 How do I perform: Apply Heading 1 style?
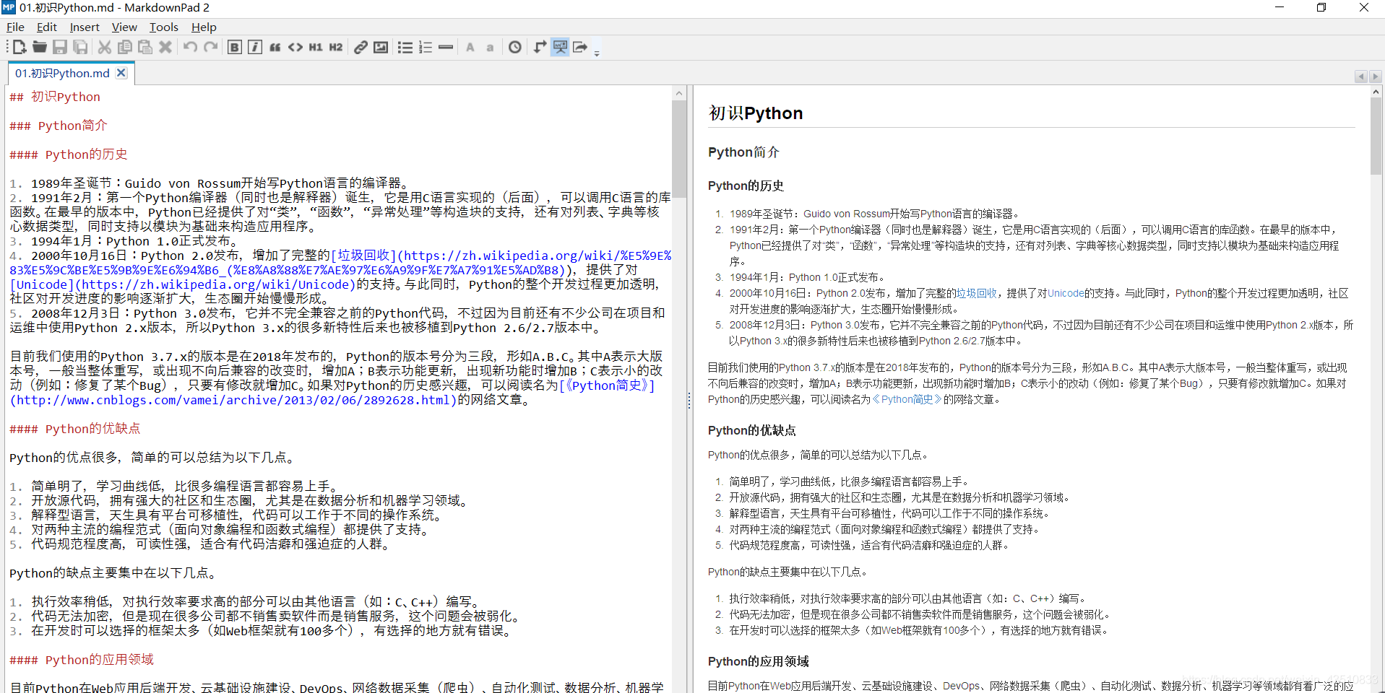coord(316,47)
